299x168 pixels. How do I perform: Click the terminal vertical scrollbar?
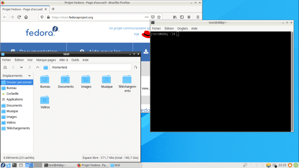tap(292, 82)
